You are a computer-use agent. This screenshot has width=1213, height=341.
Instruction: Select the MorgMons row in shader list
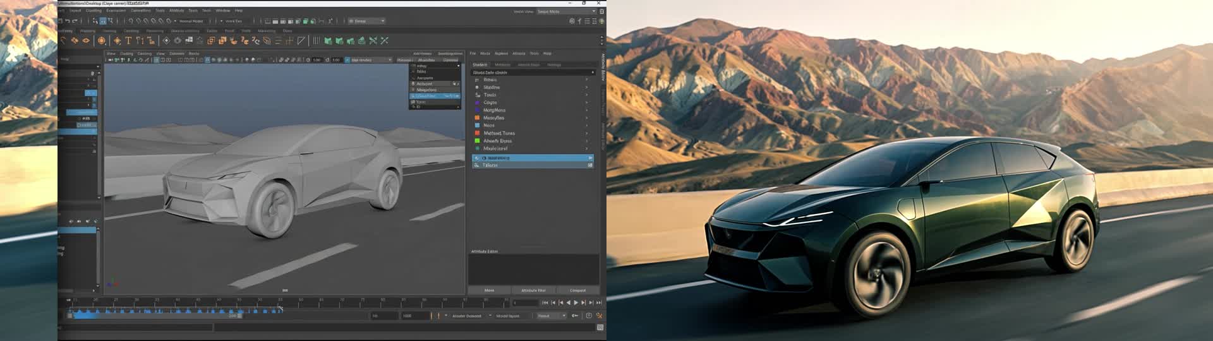pos(533,111)
